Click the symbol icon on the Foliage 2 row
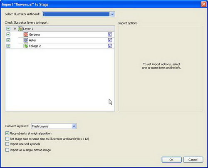The width and height of the screenshot is (208, 168). coord(110,46)
